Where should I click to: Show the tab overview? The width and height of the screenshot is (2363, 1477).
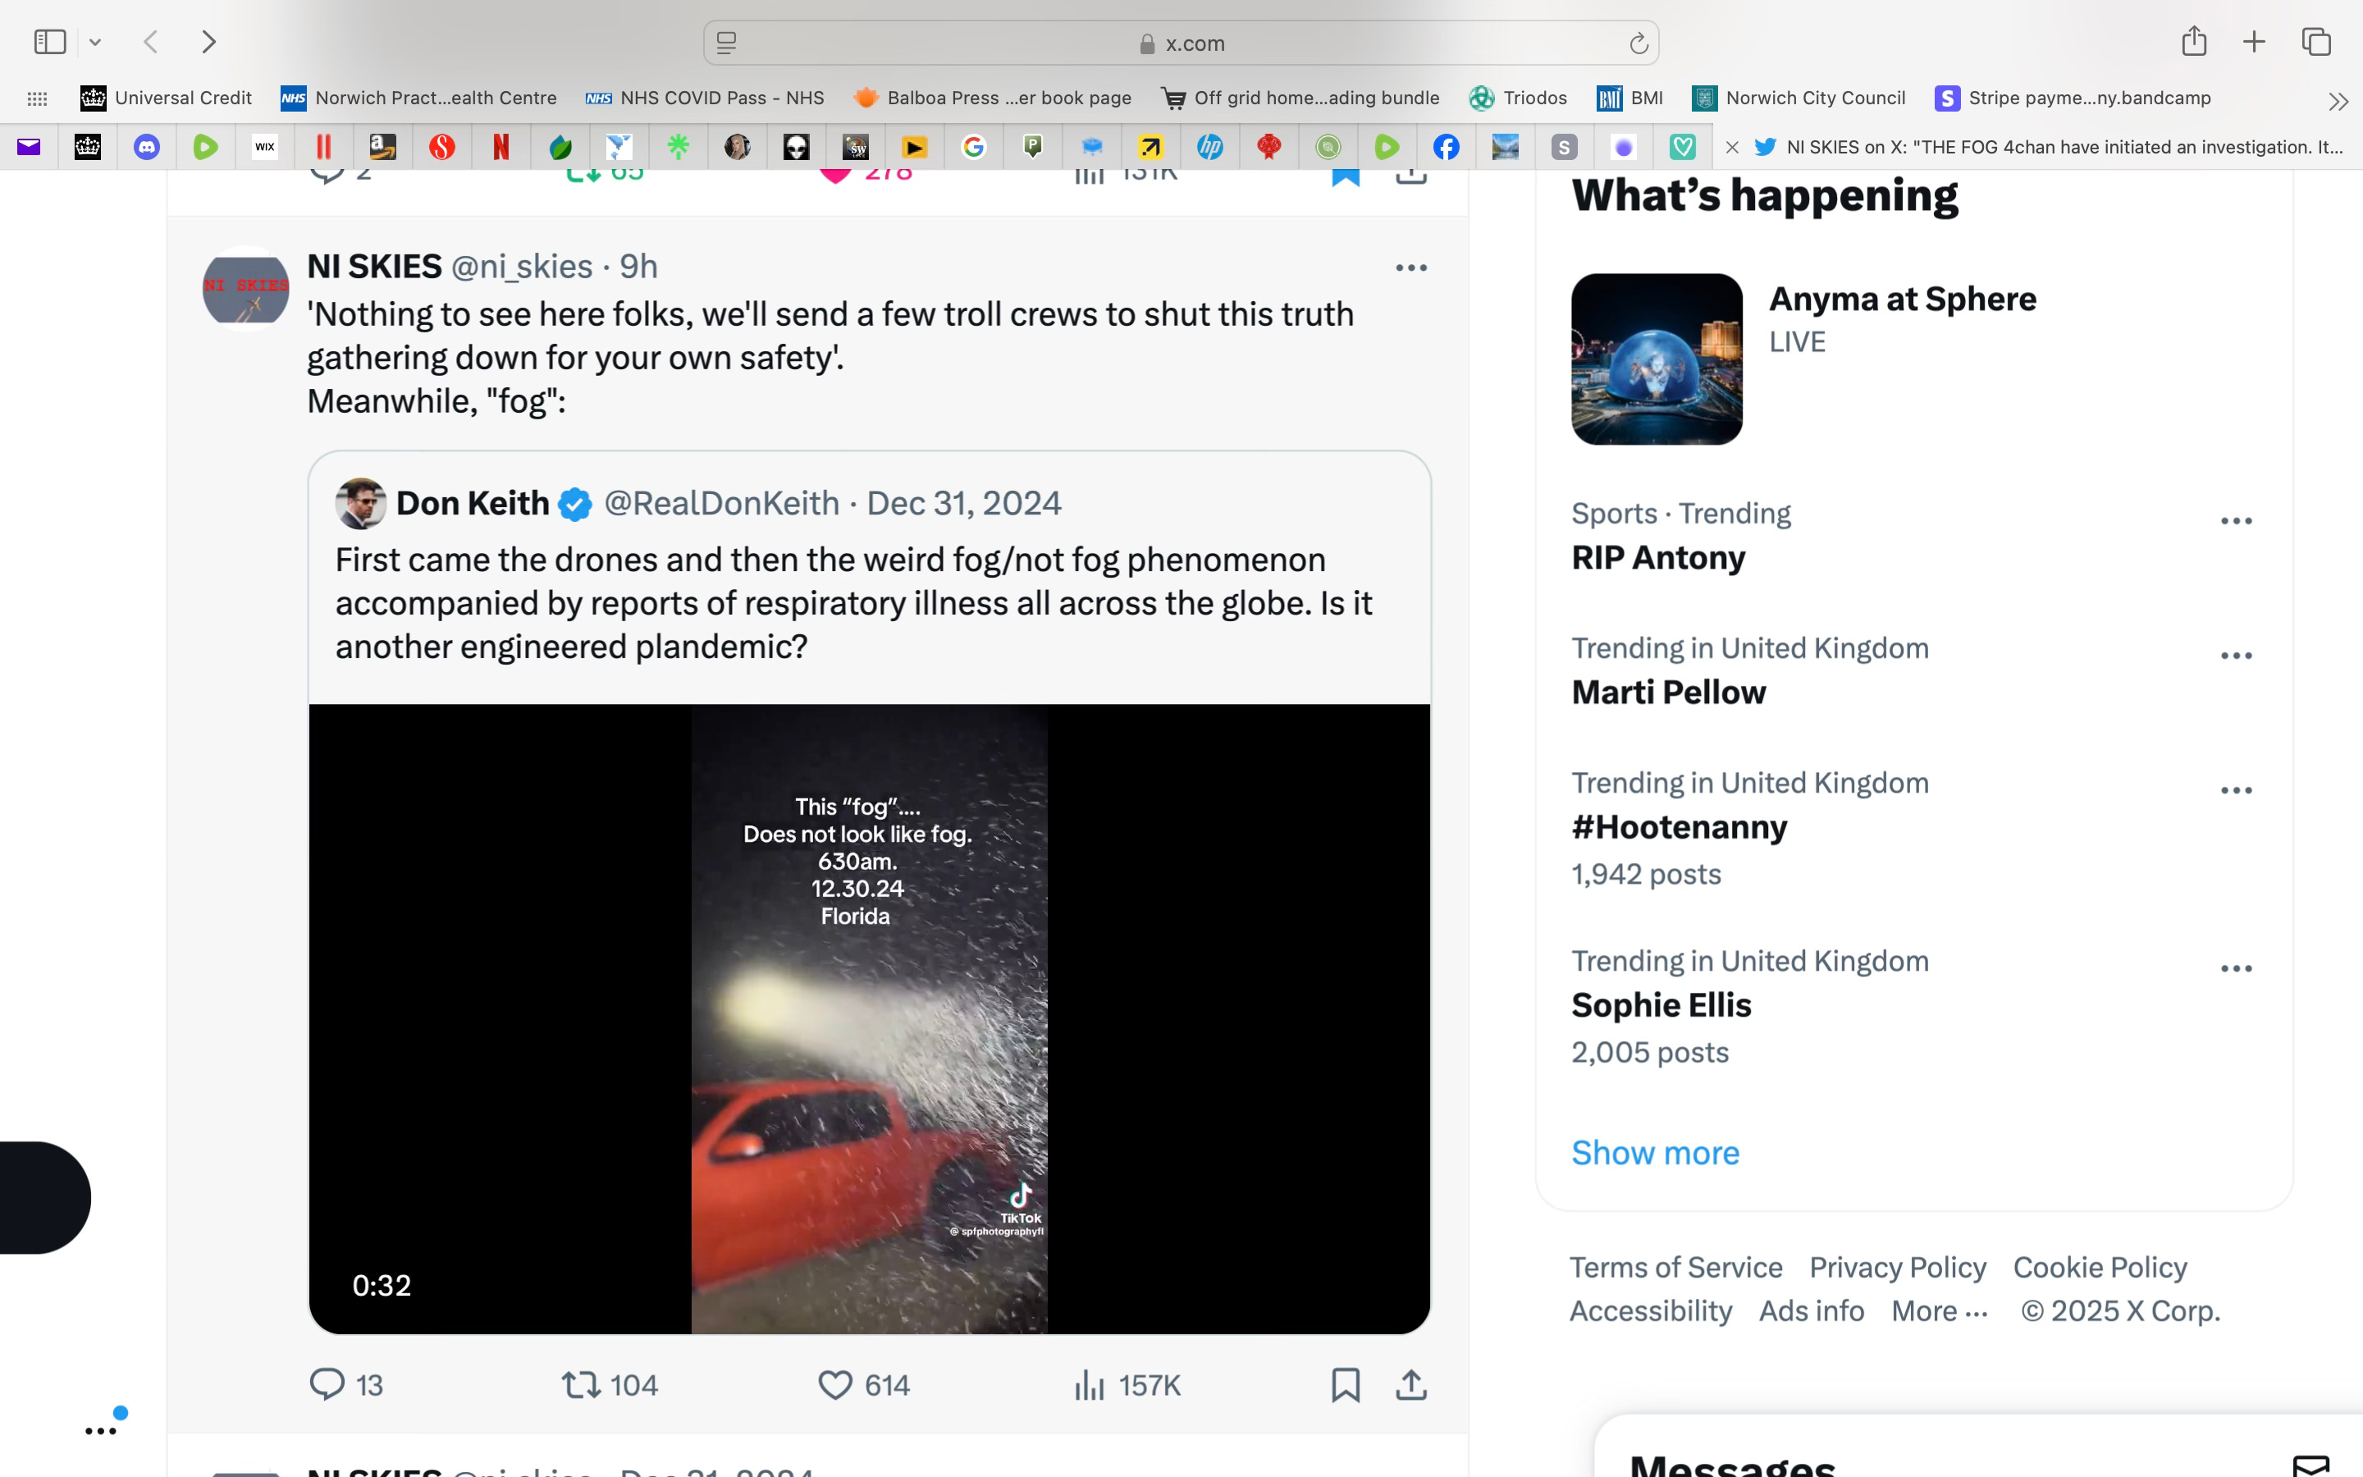click(2316, 42)
